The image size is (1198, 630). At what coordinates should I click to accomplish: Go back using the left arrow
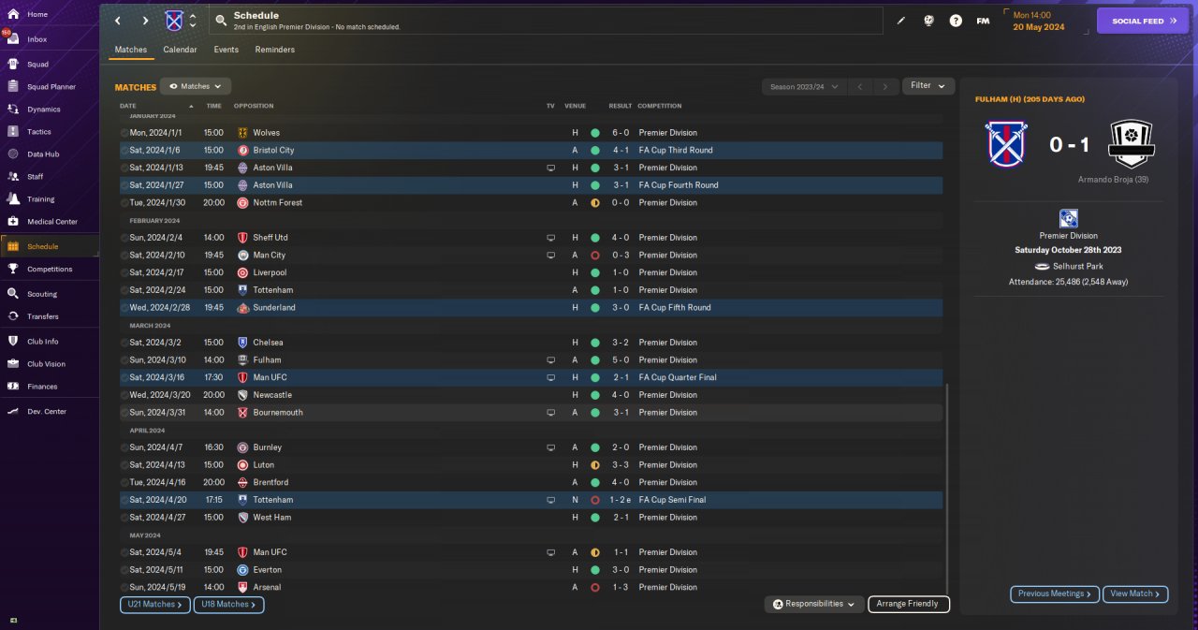coord(117,21)
